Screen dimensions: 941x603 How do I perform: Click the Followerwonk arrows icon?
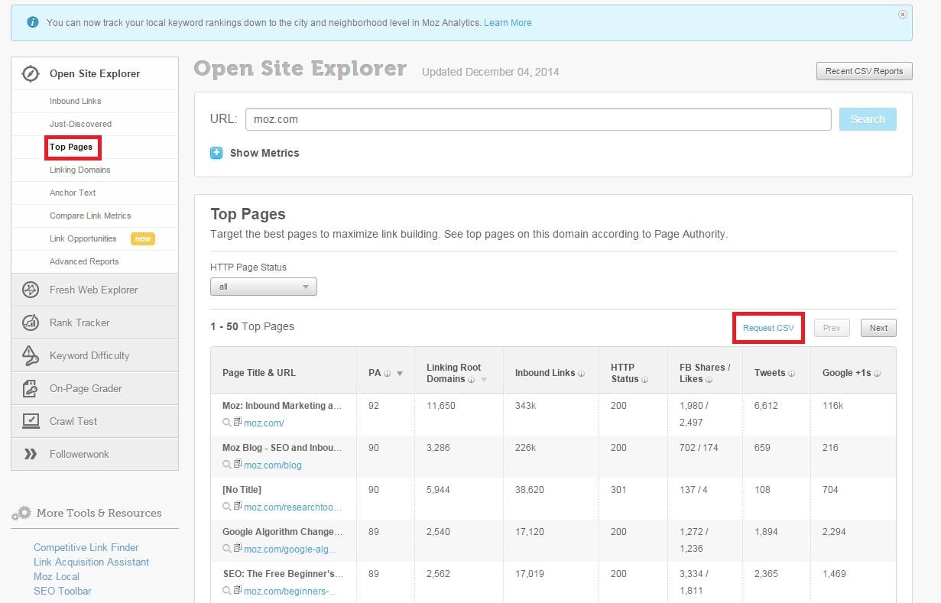31,454
